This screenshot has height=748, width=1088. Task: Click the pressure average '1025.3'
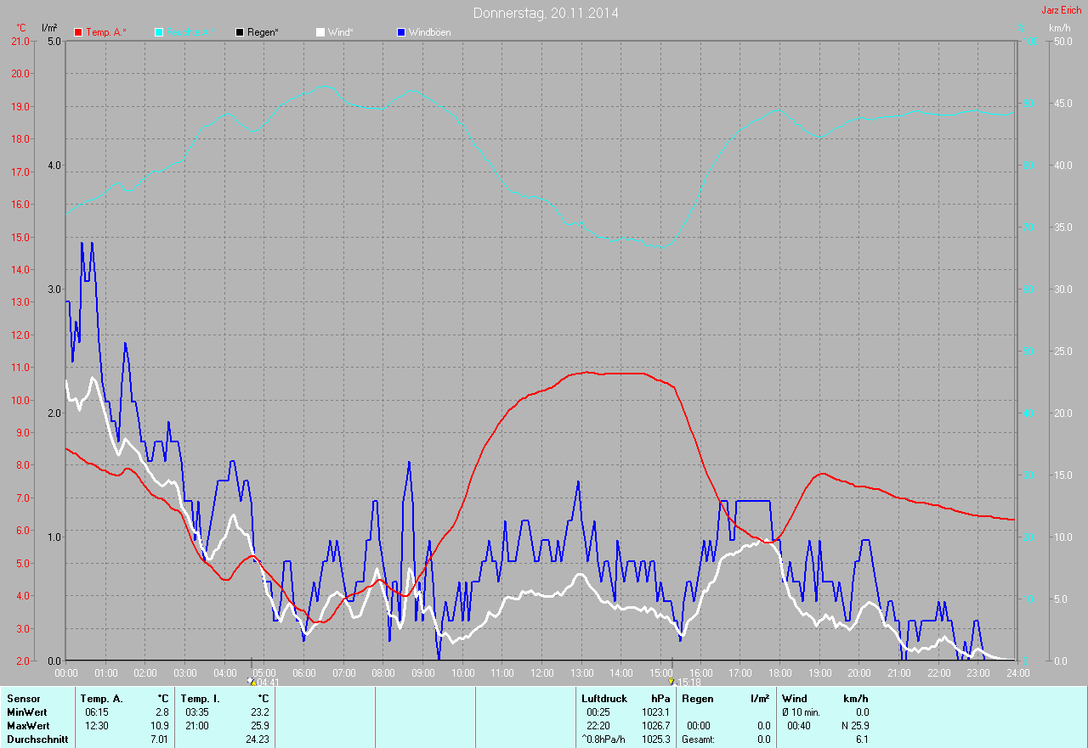pyautogui.click(x=655, y=740)
